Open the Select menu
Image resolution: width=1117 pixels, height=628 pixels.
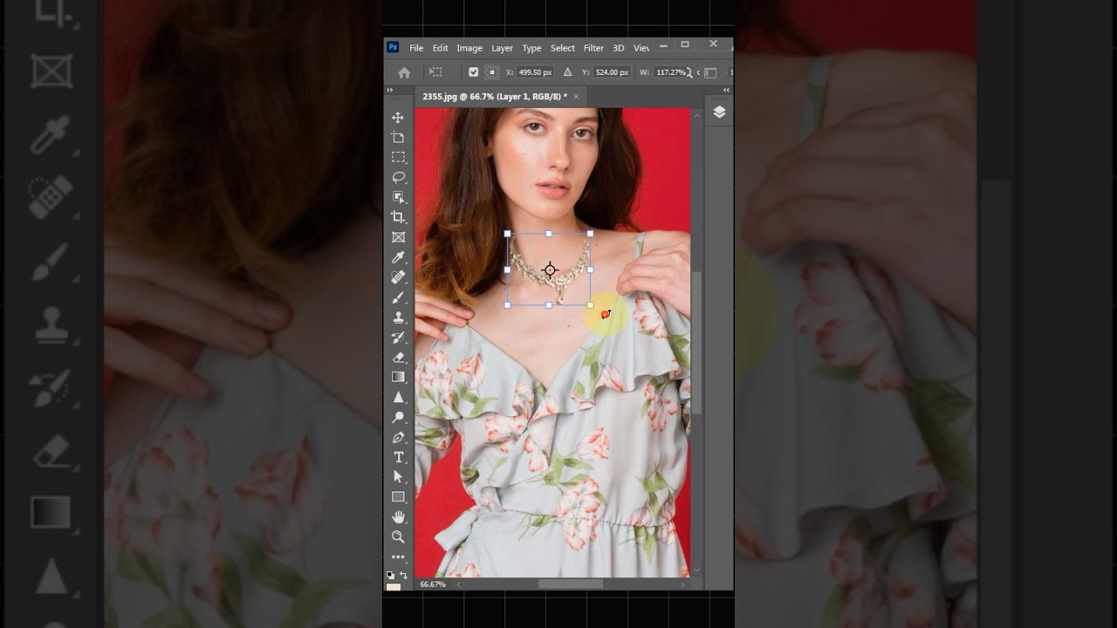pyautogui.click(x=562, y=48)
